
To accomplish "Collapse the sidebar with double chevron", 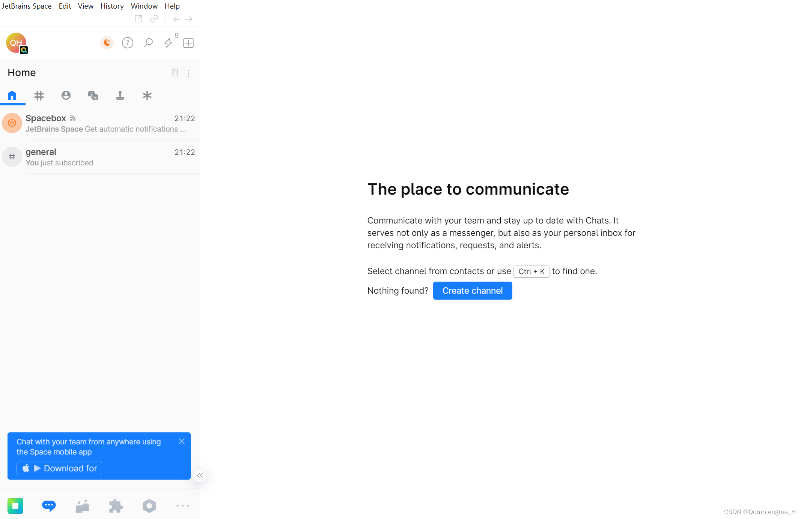I will 200,475.
